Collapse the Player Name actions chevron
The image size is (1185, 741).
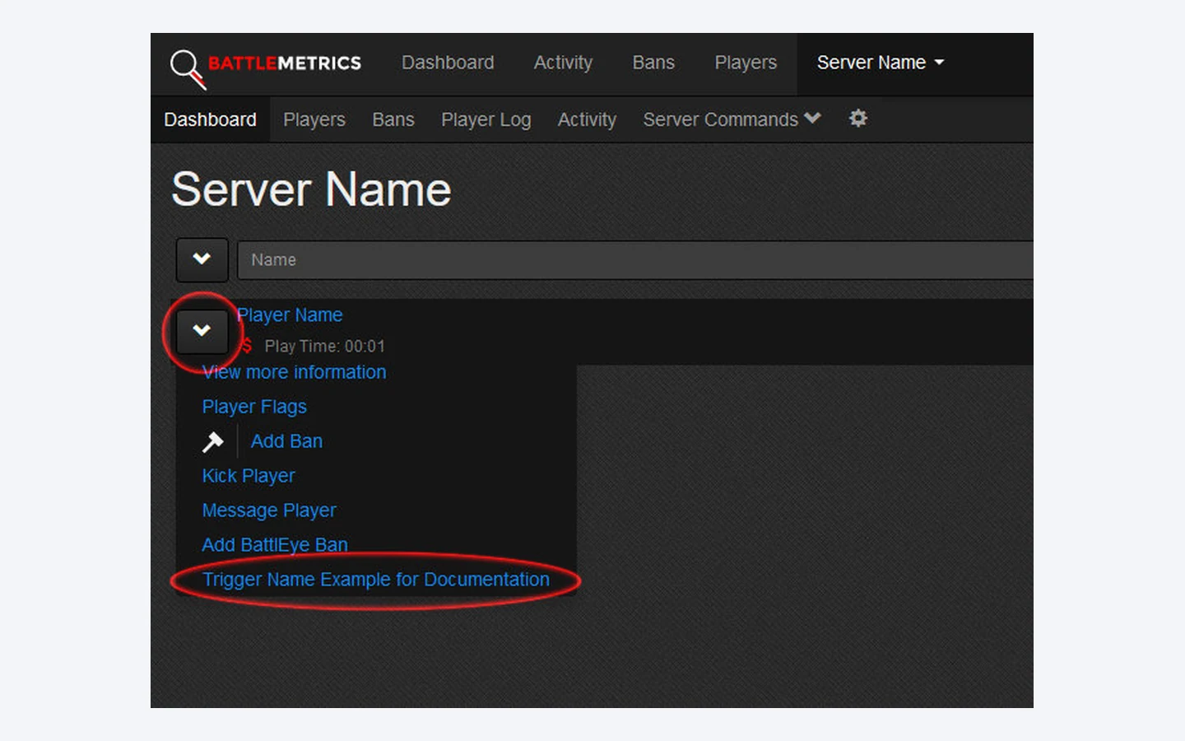click(x=202, y=331)
